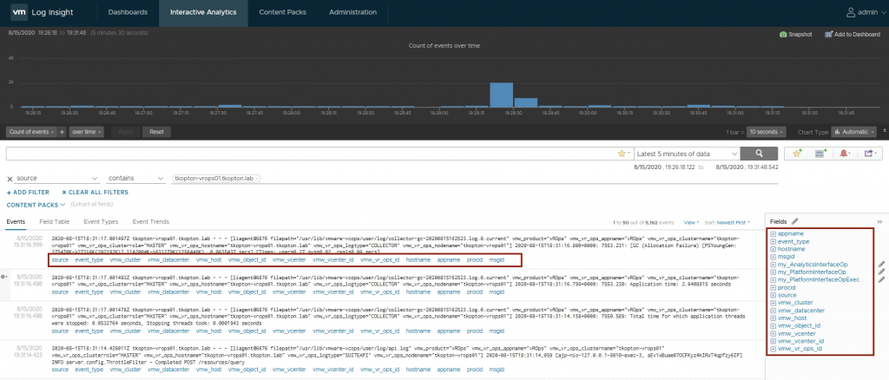The image size is (889, 380).
Task: Click source link in the first event
Action: pos(60,260)
